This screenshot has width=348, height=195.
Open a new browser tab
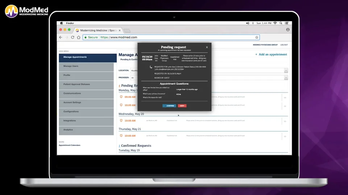pyautogui.click(x=127, y=30)
